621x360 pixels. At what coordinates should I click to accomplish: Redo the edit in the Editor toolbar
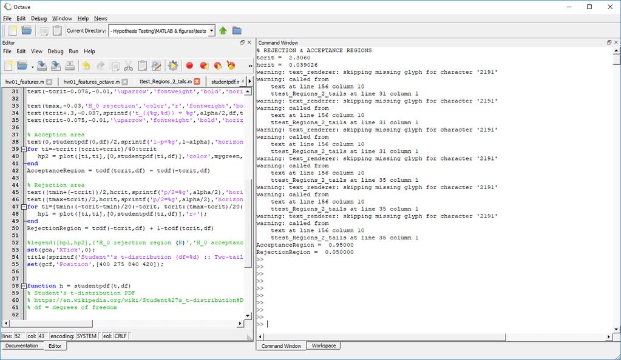[x=101, y=65]
